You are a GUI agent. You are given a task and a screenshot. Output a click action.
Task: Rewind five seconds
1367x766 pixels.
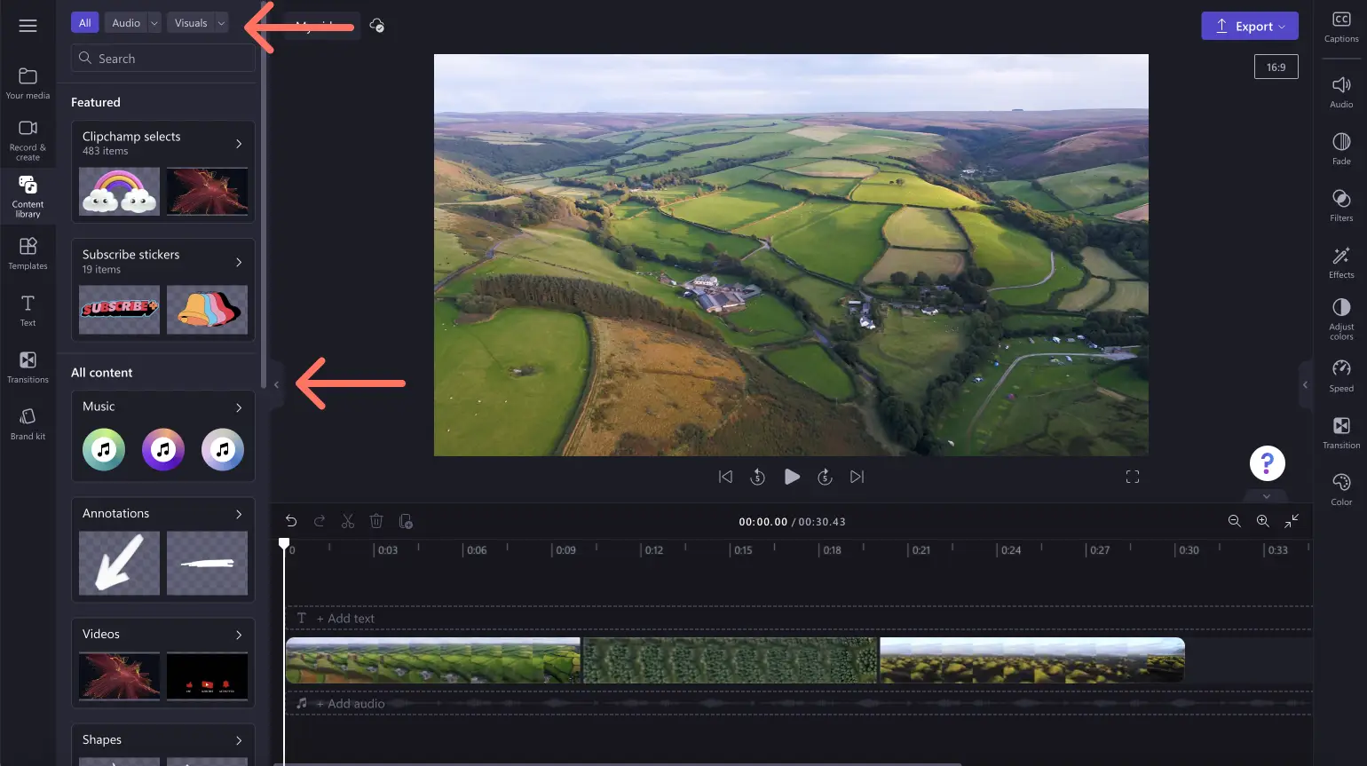tap(757, 477)
